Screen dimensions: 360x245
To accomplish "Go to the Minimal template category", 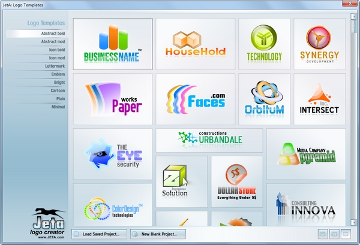I will point(58,107).
